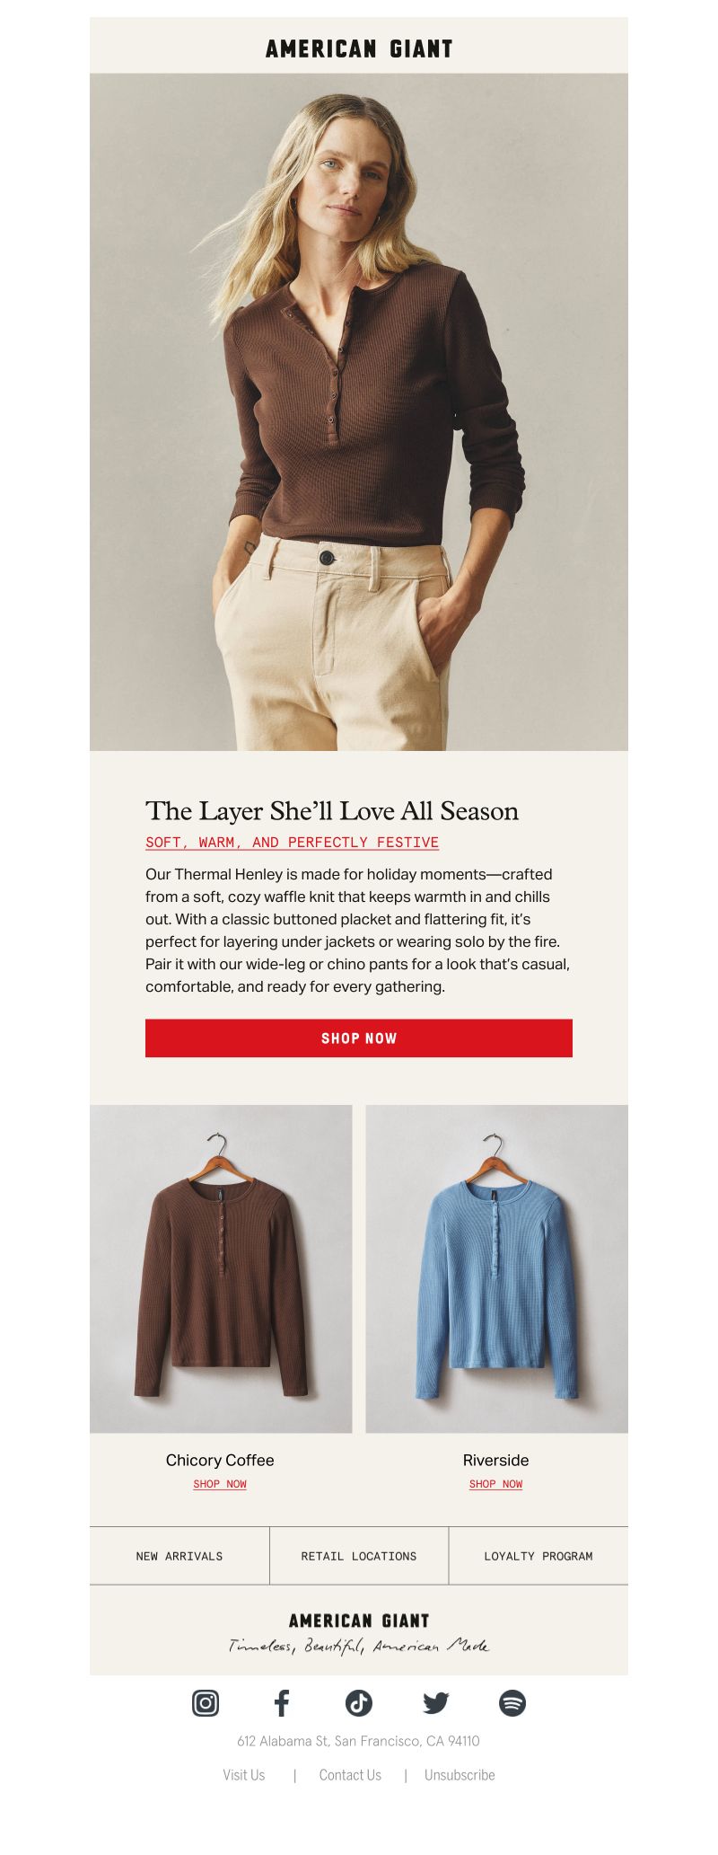Open the Visit Us footer link
Viewport: 718px width, 1855px height.
[244, 1775]
